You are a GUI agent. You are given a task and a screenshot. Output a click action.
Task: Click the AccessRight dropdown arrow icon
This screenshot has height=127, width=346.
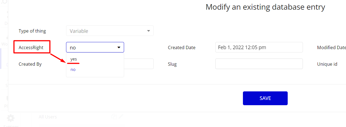[x=119, y=47]
